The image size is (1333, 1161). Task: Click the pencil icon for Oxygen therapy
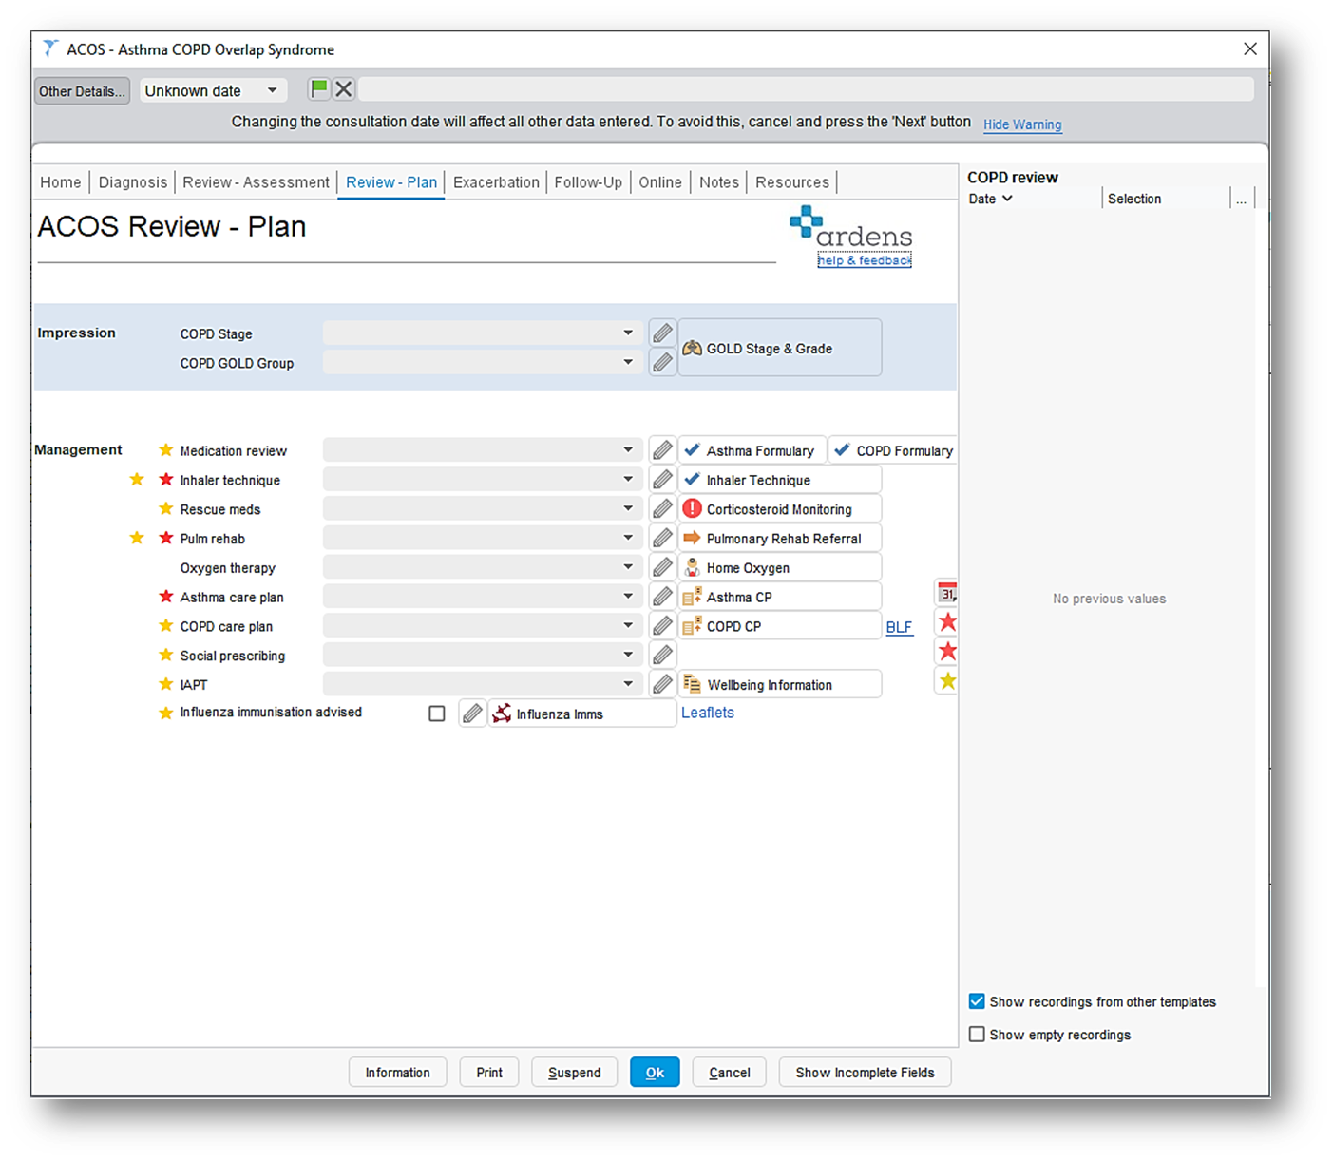click(x=662, y=567)
